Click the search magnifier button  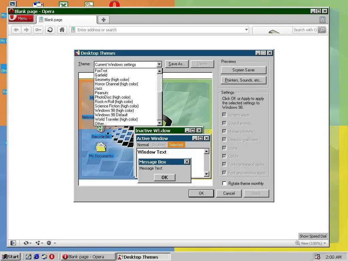322,30
